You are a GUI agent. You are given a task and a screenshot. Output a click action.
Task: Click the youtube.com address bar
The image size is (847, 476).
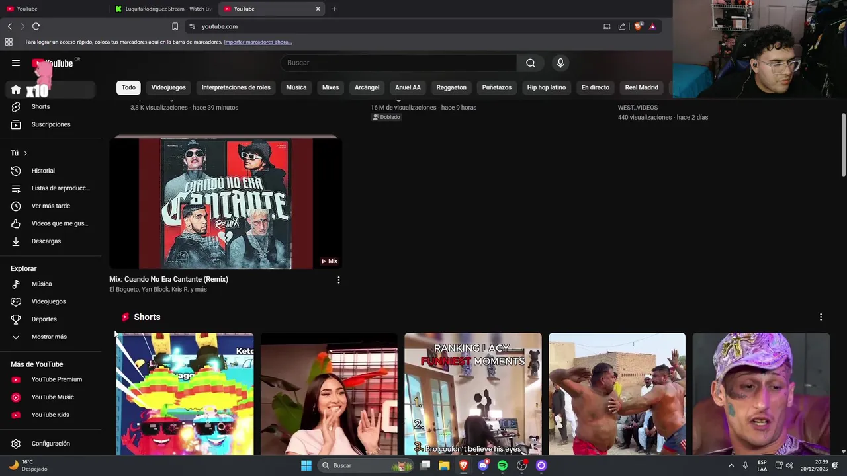click(390, 26)
